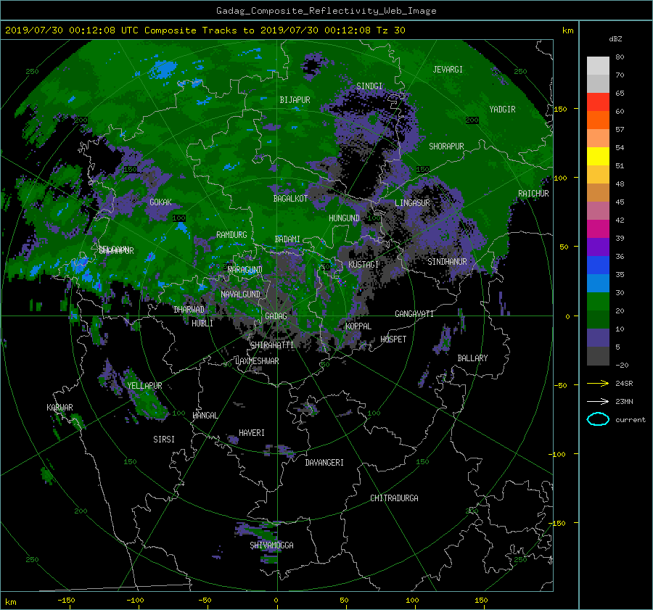The width and height of the screenshot is (653, 610).
Task: Click the SIRSI city label
Action: (164, 440)
